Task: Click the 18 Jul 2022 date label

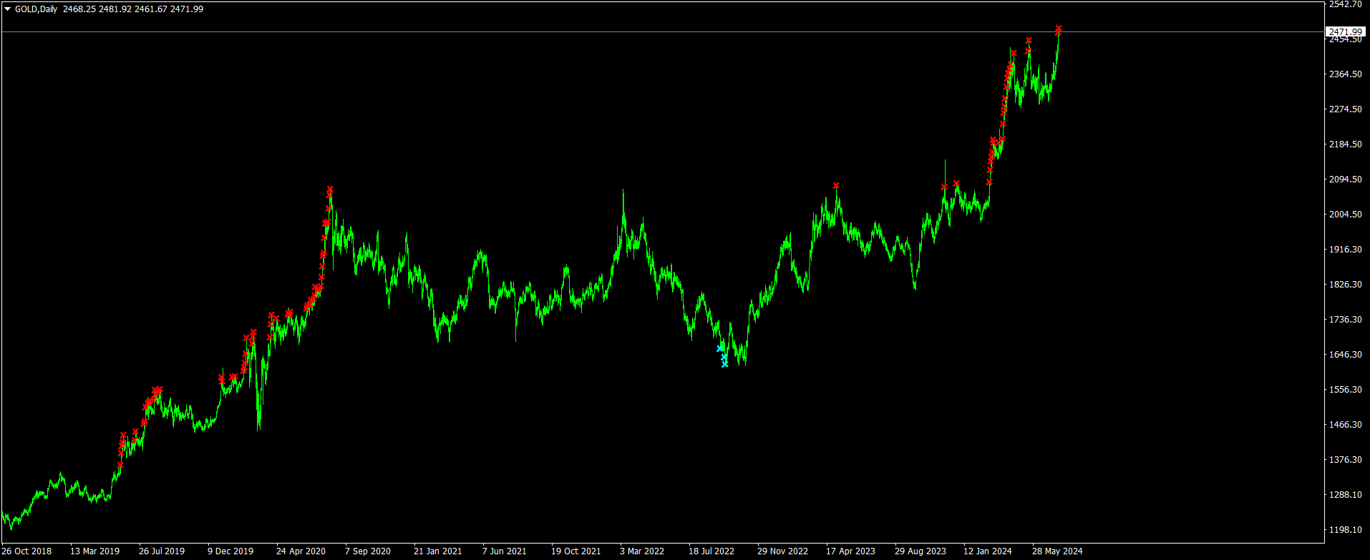Action: click(x=711, y=551)
